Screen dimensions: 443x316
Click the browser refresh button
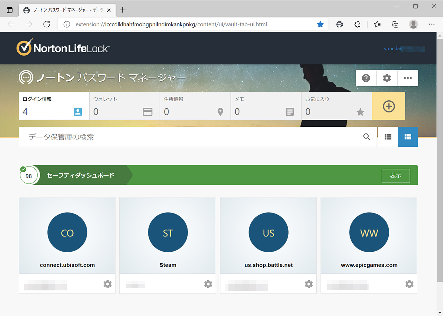(47, 24)
